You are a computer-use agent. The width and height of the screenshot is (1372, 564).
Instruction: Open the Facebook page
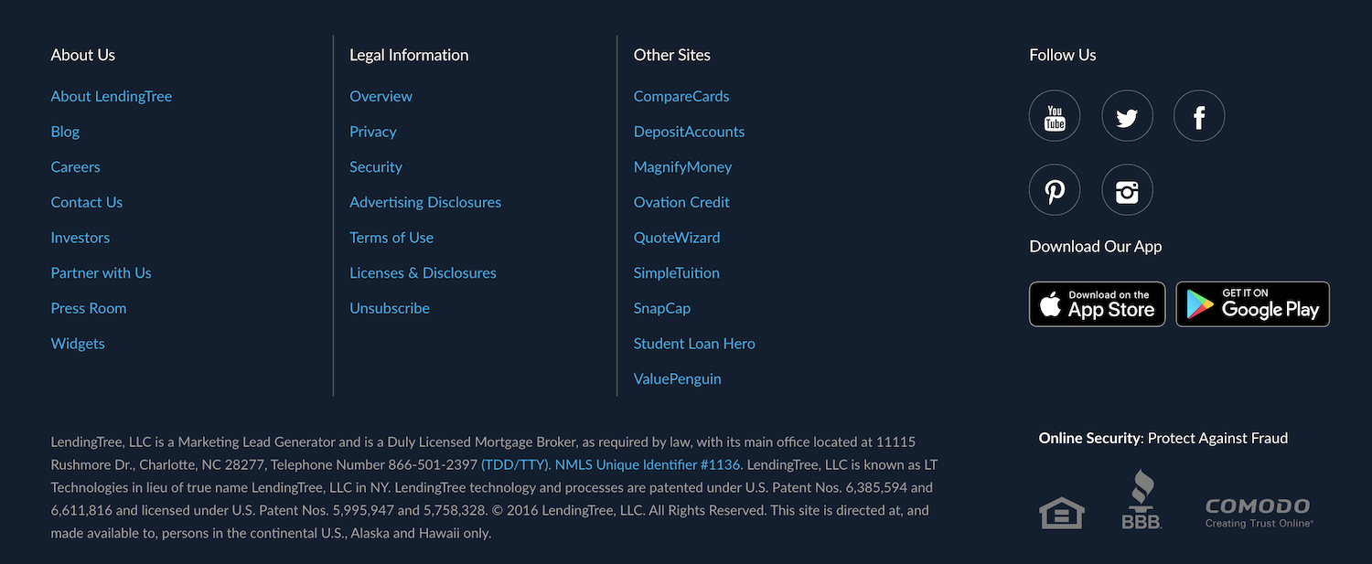click(x=1199, y=116)
